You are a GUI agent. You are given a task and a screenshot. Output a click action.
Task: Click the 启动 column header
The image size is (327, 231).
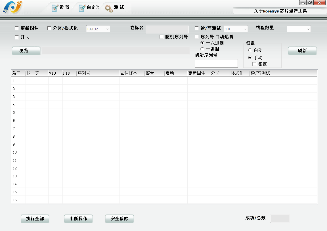pos(176,73)
